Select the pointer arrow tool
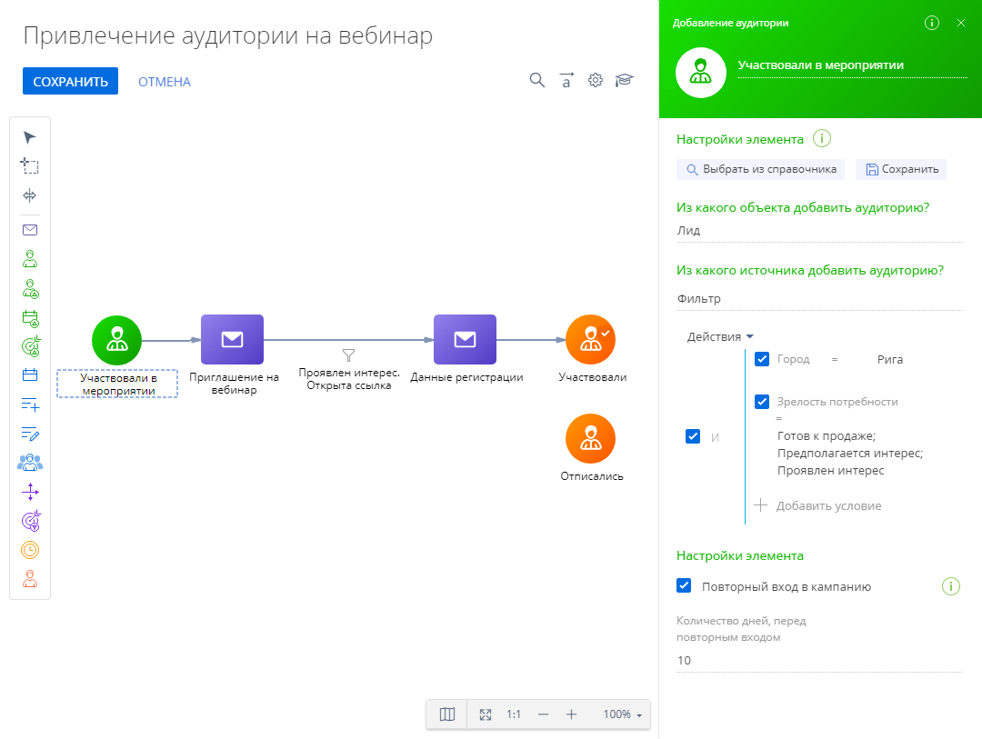 coord(29,137)
